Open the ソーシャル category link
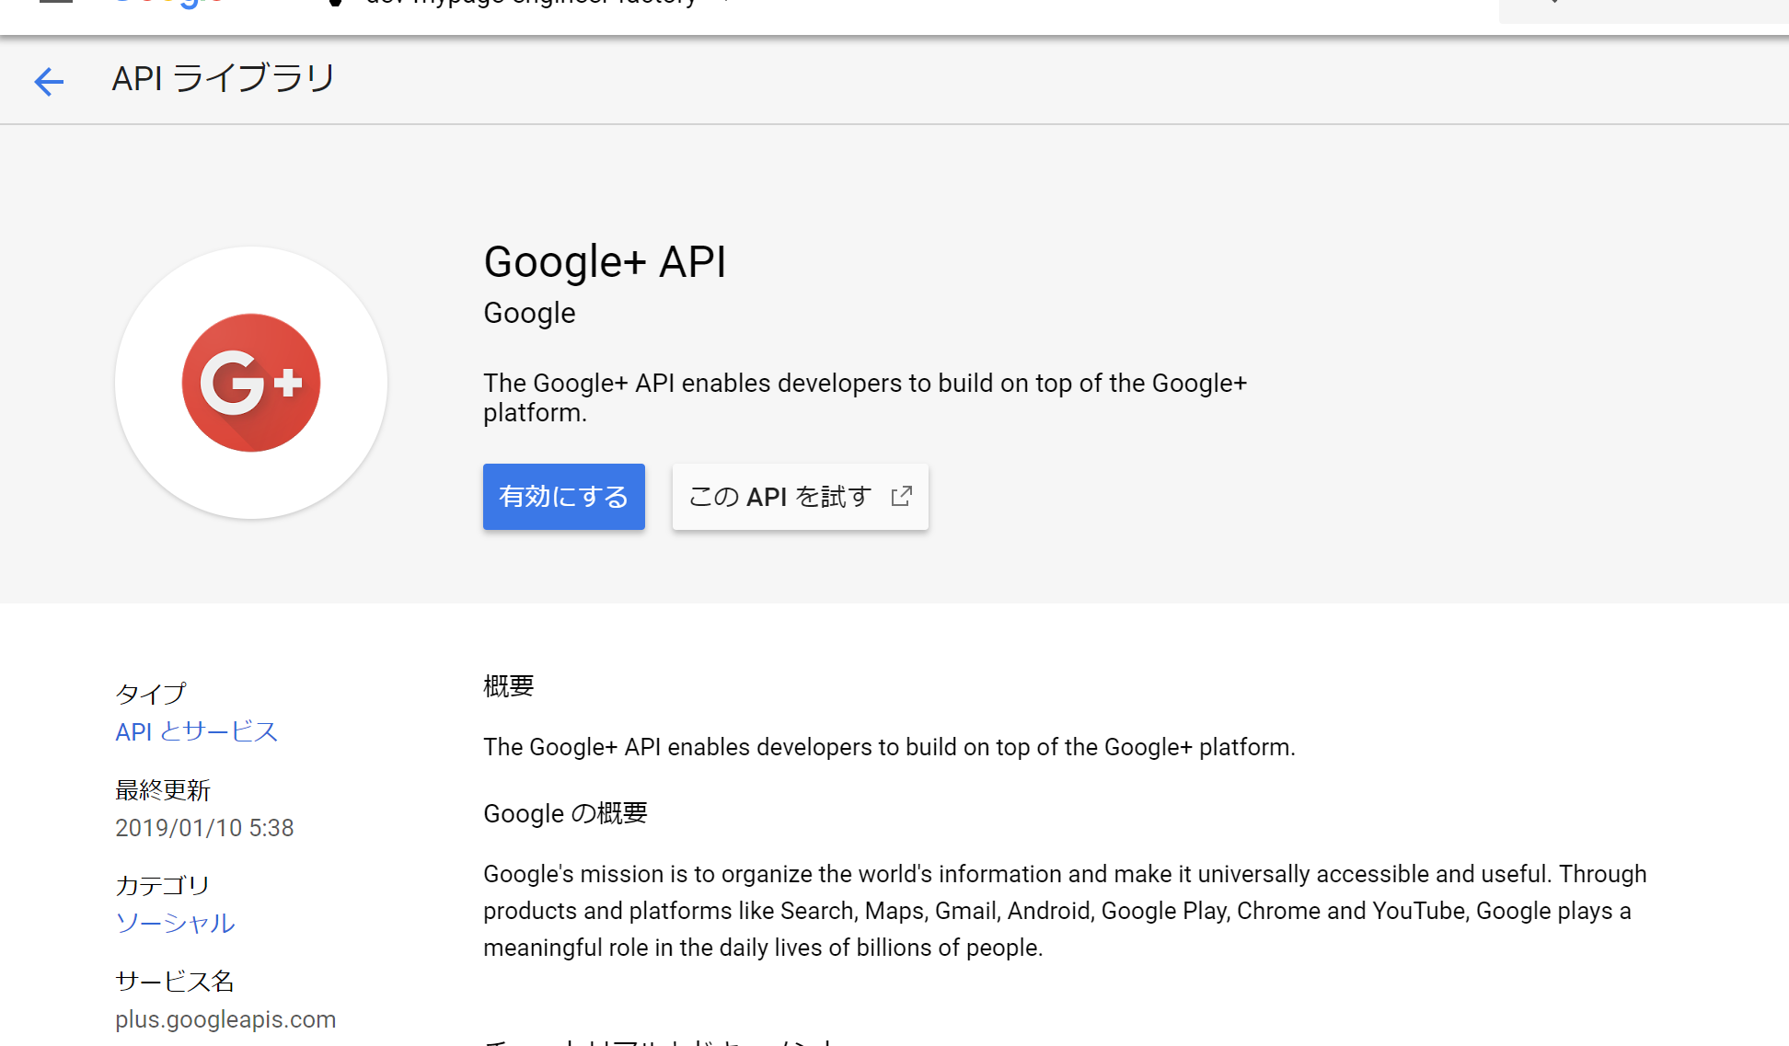Viewport: 1789px width, 1046px height. pyautogui.click(x=175, y=924)
